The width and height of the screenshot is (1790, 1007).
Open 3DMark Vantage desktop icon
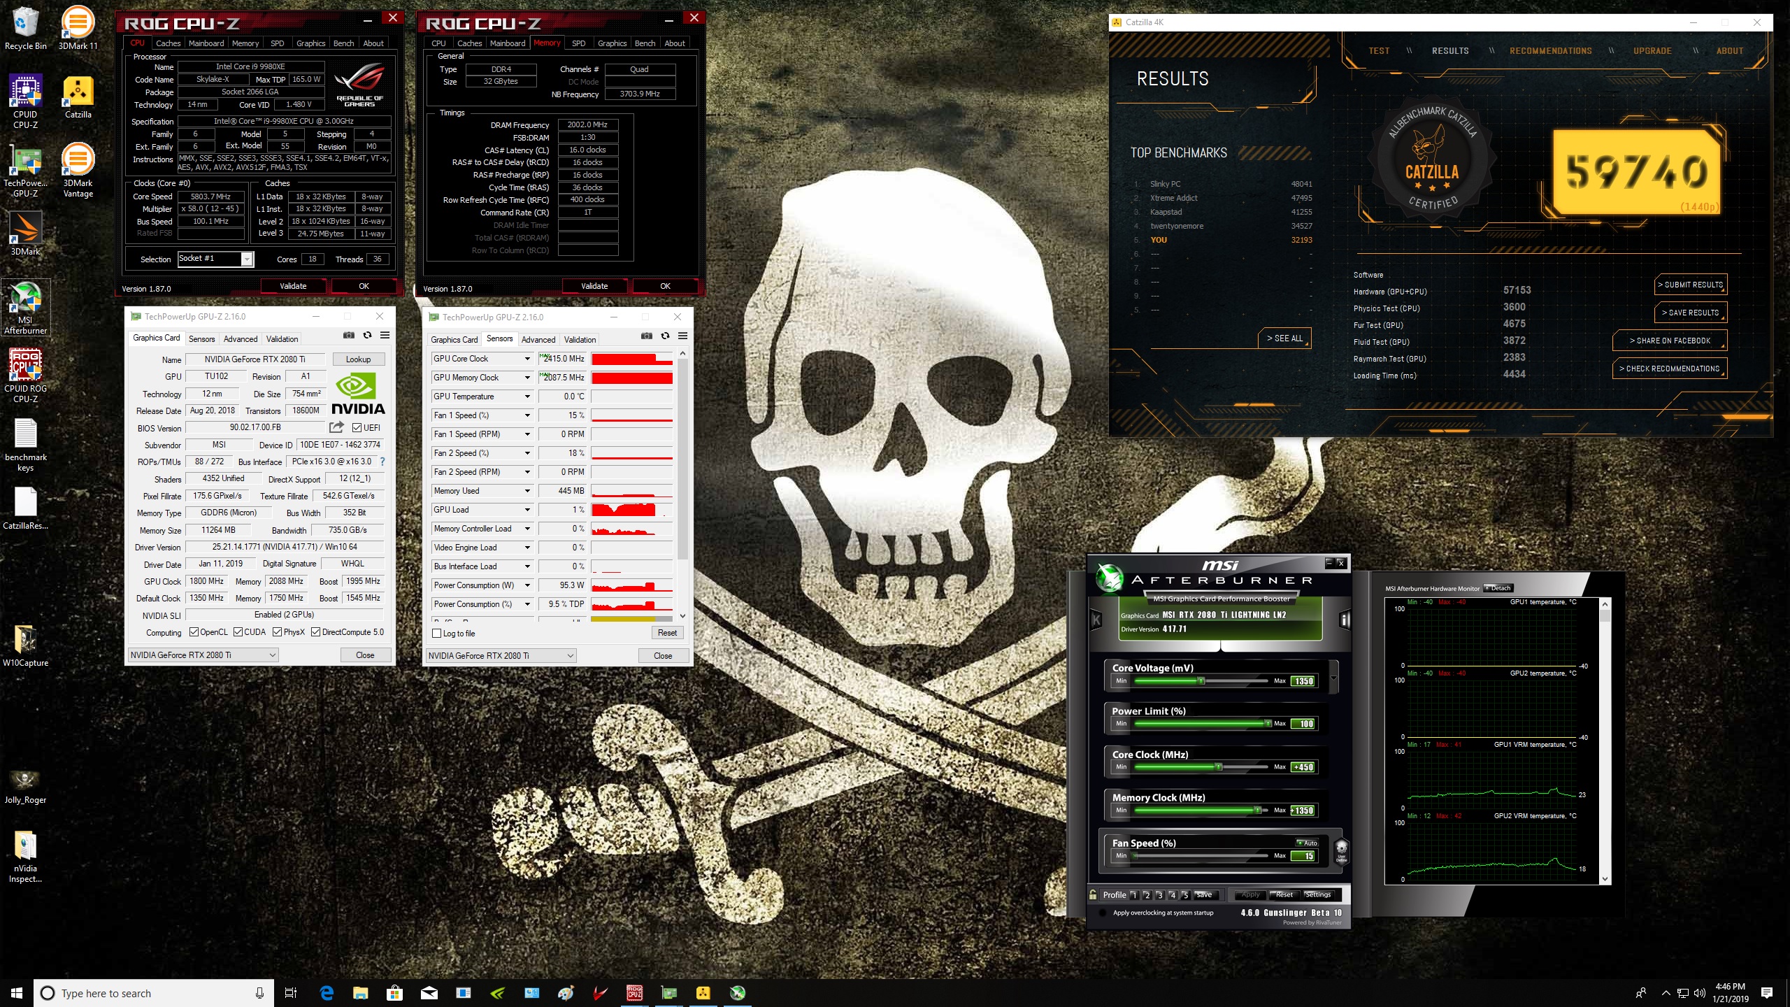[78, 171]
